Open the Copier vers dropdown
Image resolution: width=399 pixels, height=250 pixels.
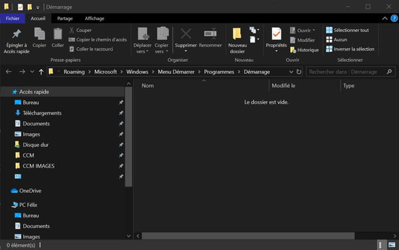click(162, 49)
